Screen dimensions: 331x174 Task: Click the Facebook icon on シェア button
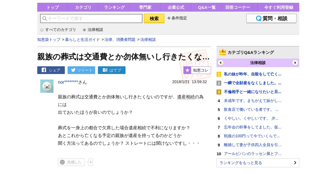(44, 70)
